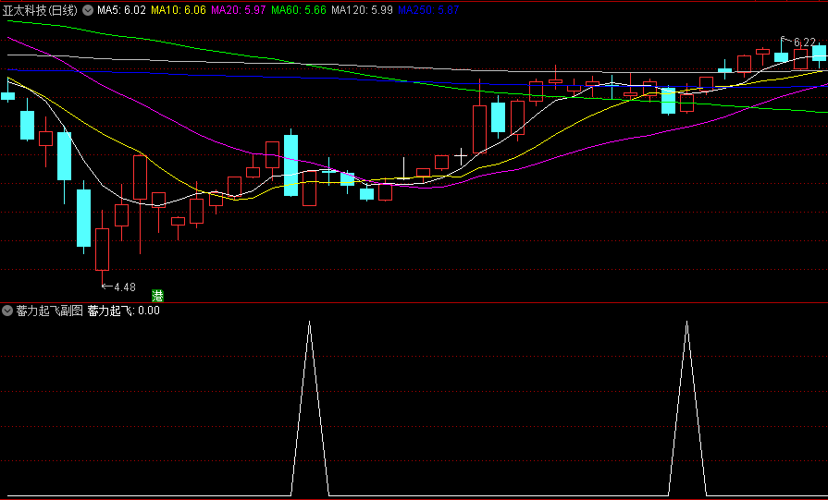Select the tall red candle at 4.48 low
The width and height of the screenshot is (828, 500).
coord(102,248)
